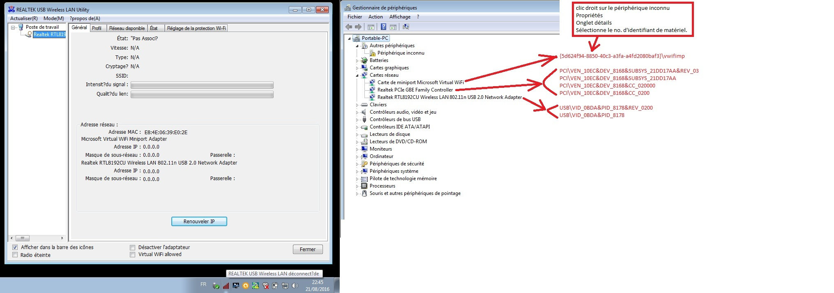Select Carte de miniport Microsoft Virtual WiFi

(x=417, y=82)
